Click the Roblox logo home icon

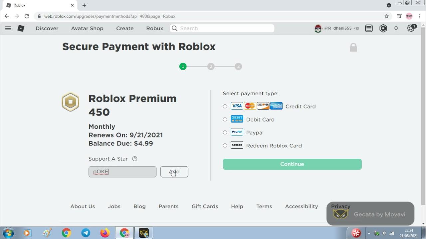[21, 28]
